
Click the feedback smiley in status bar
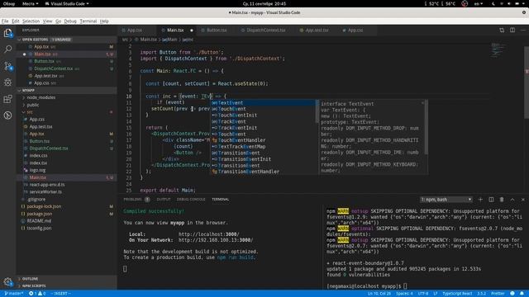512,294
